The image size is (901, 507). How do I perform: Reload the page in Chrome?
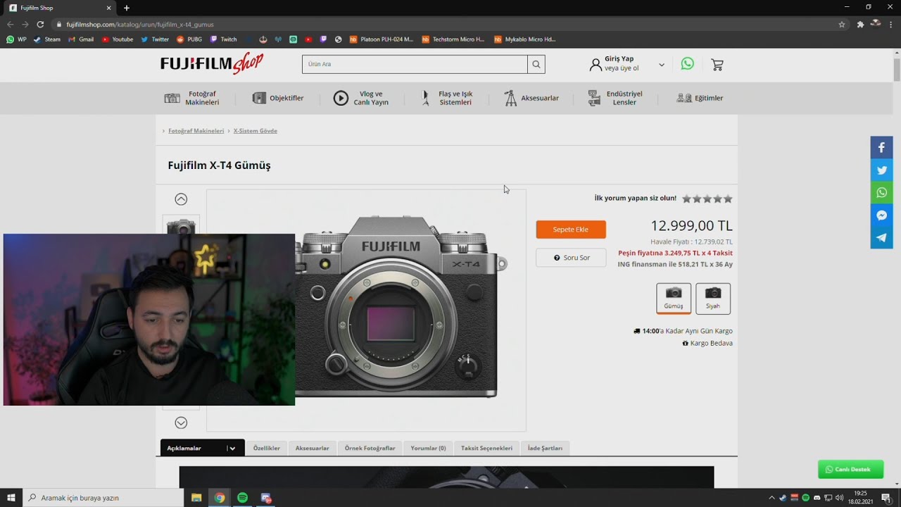(40, 24)
